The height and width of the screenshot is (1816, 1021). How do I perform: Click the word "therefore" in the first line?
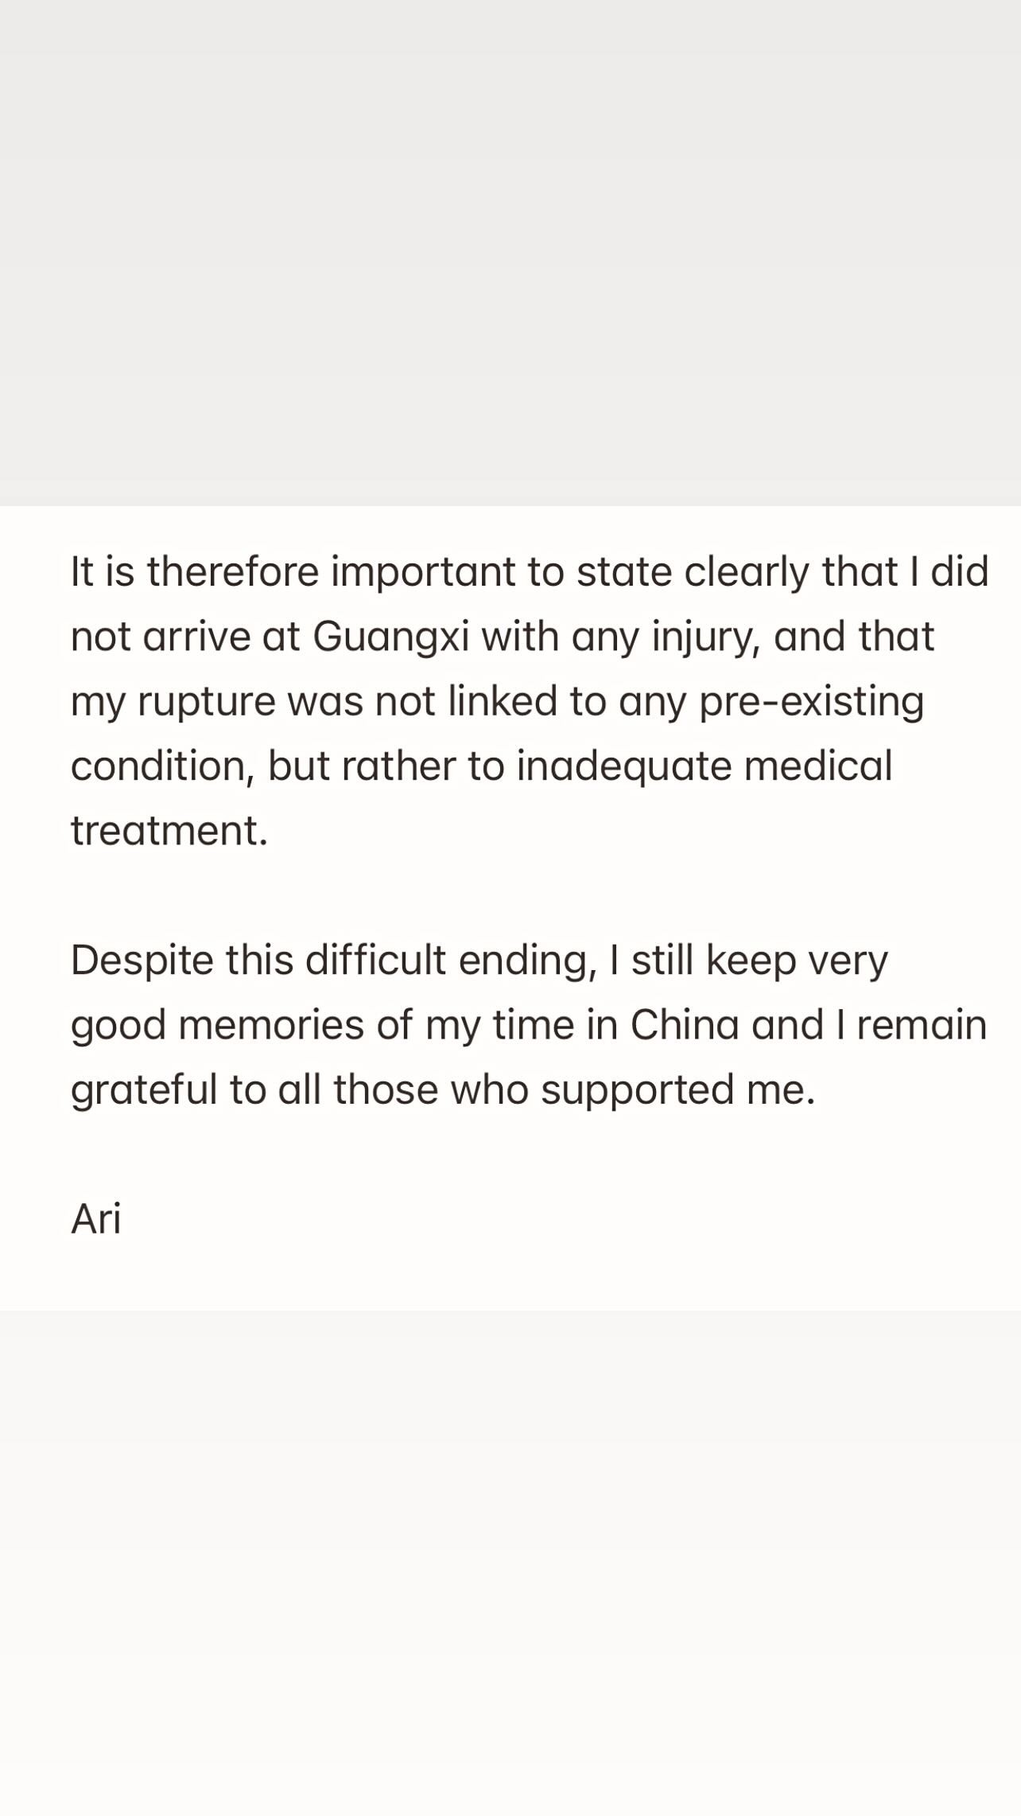point(233,571)
